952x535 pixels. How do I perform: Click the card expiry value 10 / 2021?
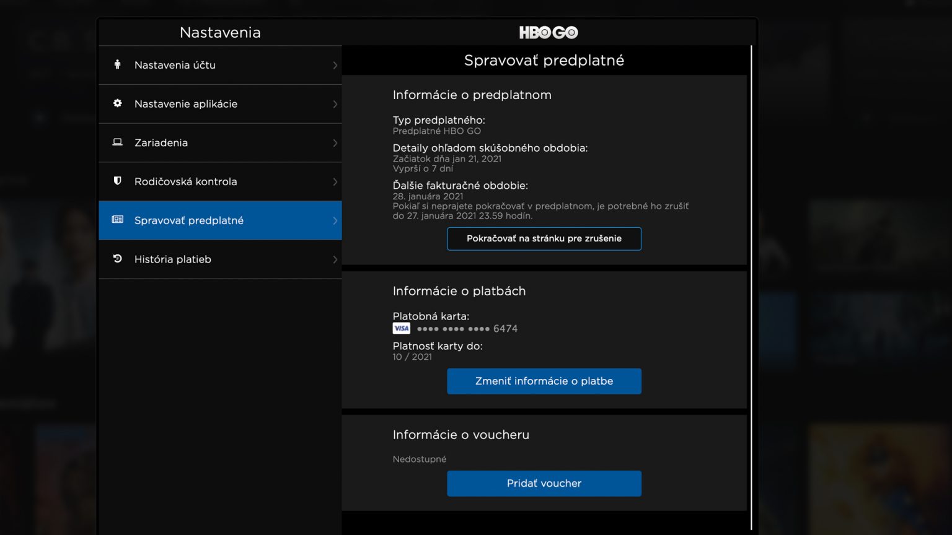point(412,357)
